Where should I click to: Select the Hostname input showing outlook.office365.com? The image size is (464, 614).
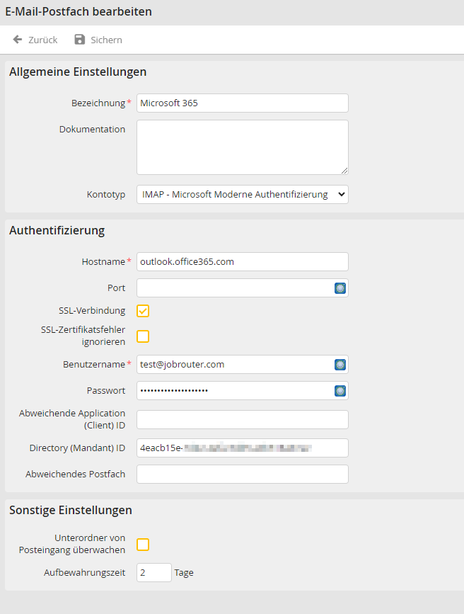pyautogui.click(x=242, y=261)
